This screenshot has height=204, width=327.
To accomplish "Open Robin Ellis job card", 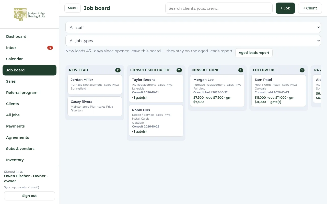I will [156, 121].
